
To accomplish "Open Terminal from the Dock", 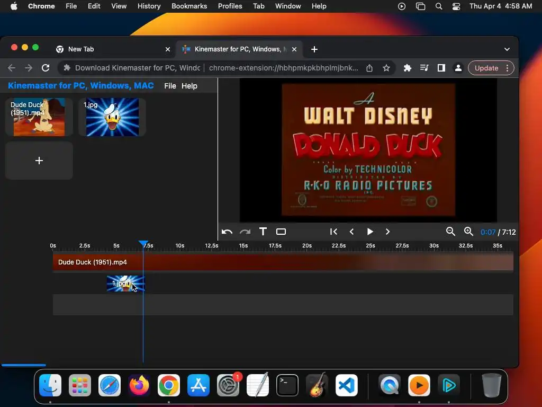I will point(287,385).
